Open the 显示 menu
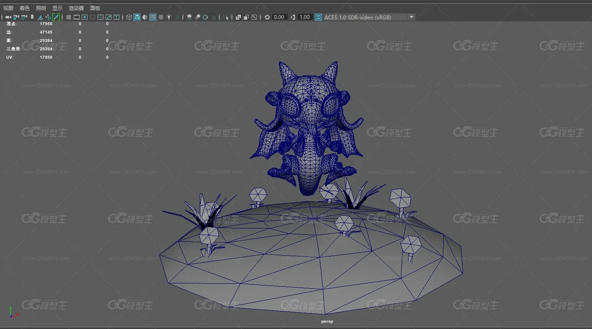Screen dimensions: 592x329 click(x=57, y=8)
